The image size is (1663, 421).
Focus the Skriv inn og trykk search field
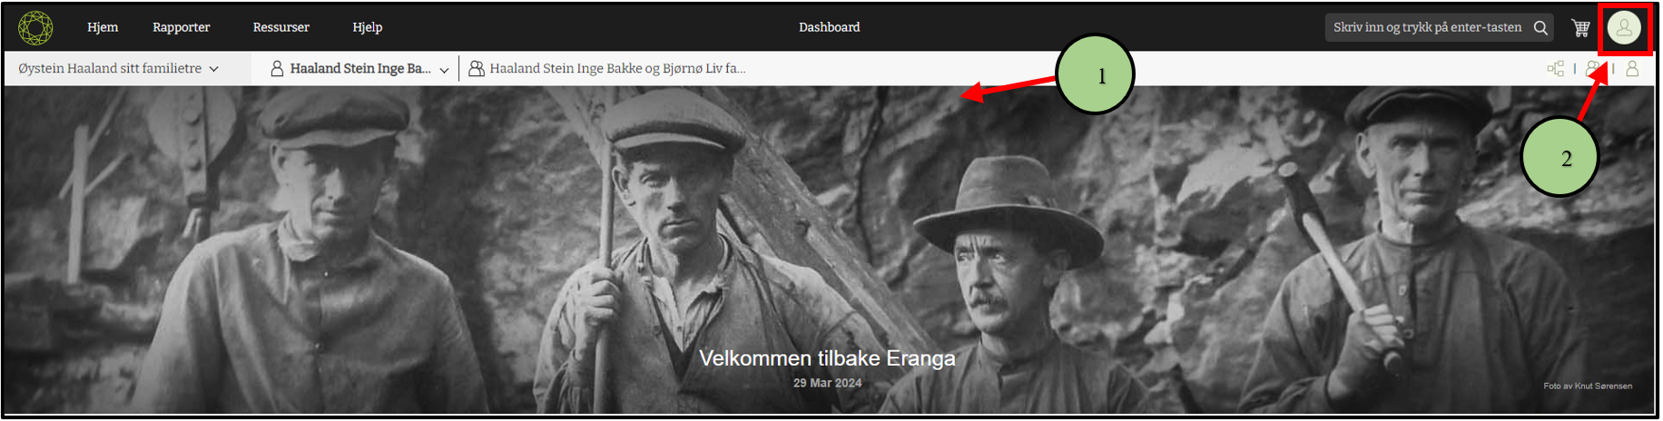click(x=1428, y=28)
